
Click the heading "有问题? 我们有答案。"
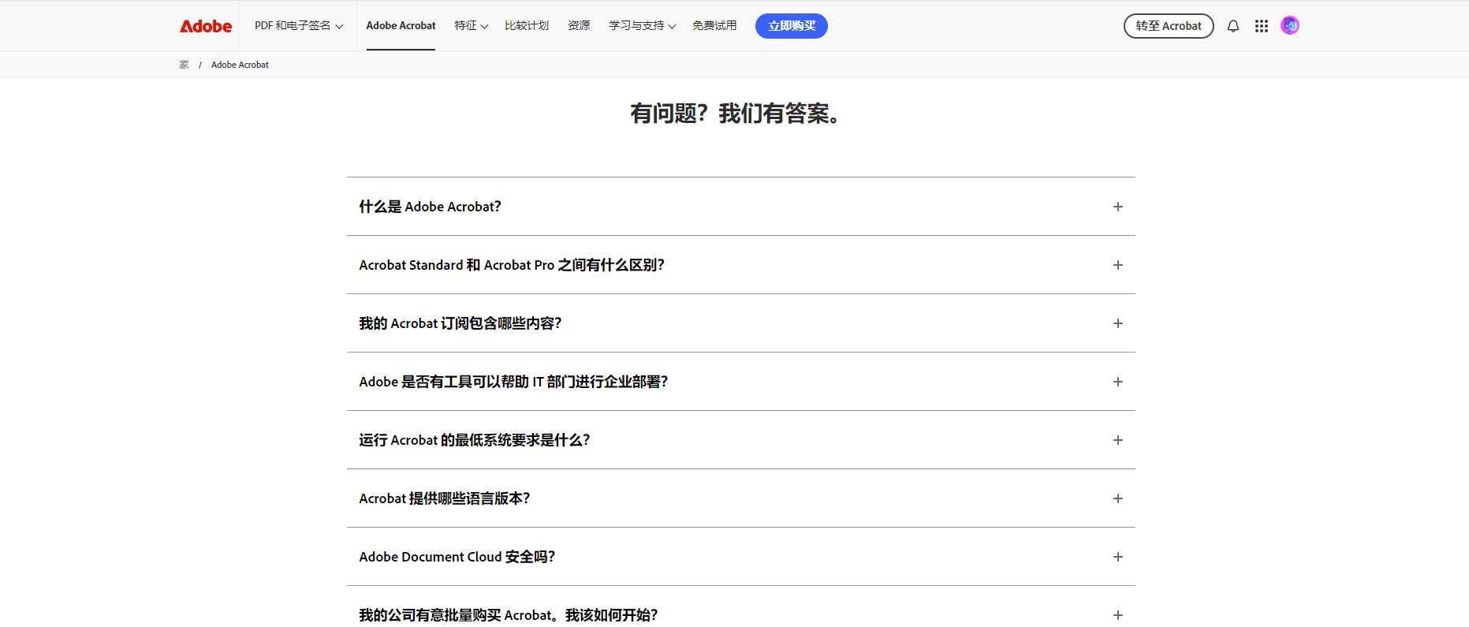click(x=735, y=114)
